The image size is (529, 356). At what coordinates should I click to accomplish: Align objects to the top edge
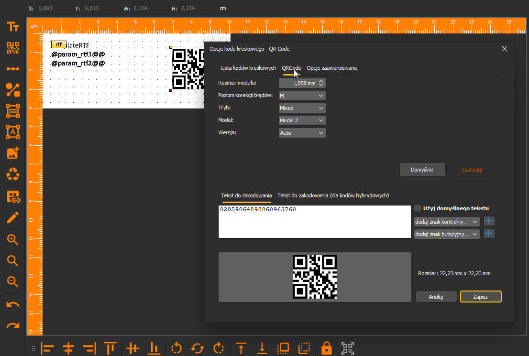[110, 348]
